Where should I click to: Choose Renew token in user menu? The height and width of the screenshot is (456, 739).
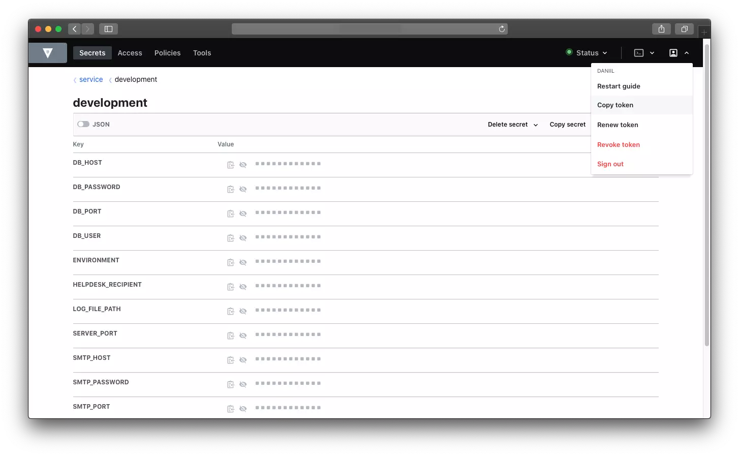(642, 125)
